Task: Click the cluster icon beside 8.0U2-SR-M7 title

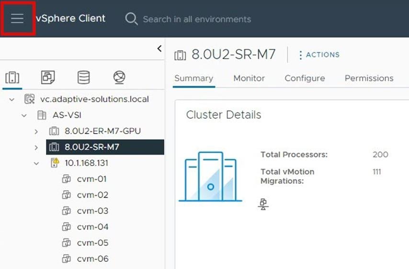Action: point(180,55)
